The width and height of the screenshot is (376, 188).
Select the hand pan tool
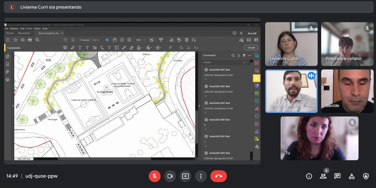click(114, 40)
